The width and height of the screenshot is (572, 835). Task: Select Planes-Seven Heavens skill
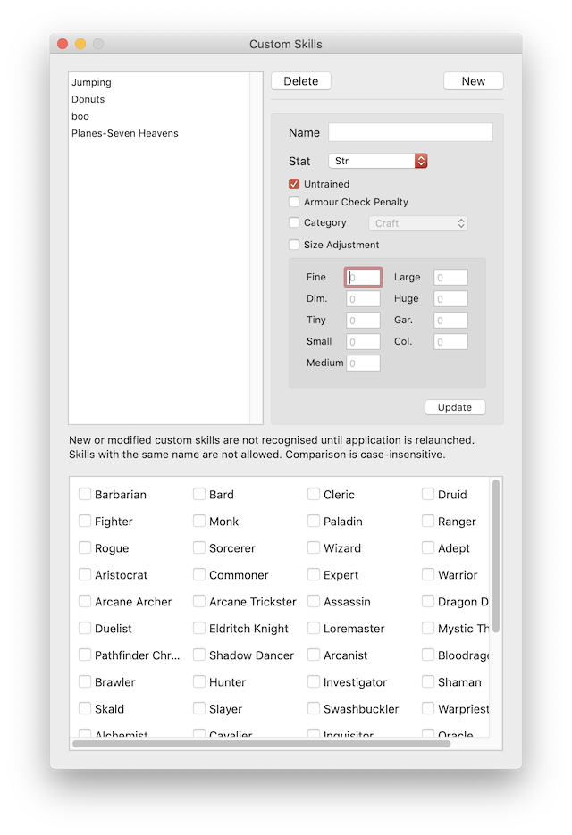pyautogui.click(x=159, y=133)
